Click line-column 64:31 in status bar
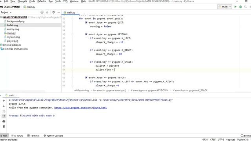251x141 pixels. click(x=205, y=139)
